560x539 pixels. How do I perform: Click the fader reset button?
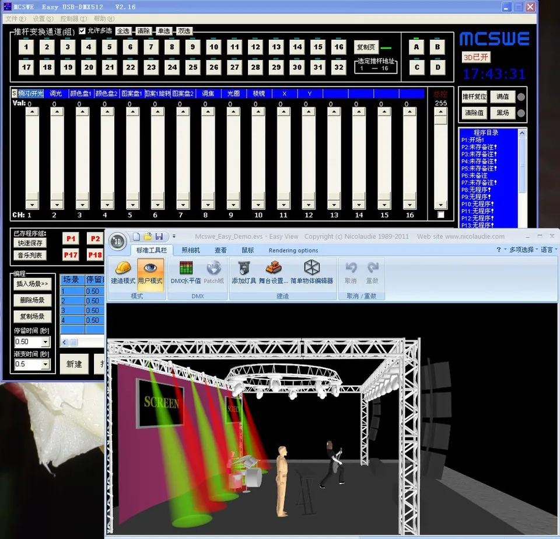474,96
